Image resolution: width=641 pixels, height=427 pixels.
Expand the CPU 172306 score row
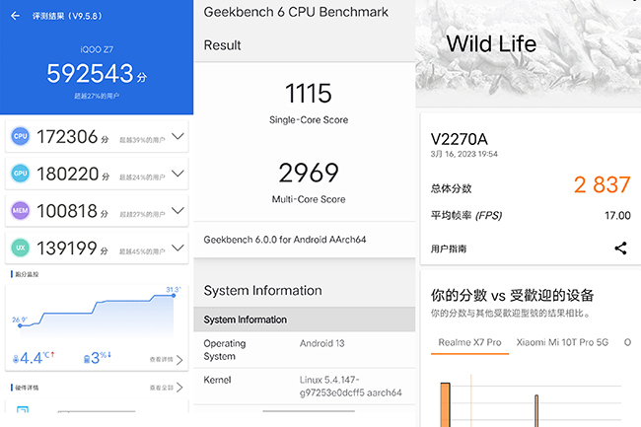(178, 136)
